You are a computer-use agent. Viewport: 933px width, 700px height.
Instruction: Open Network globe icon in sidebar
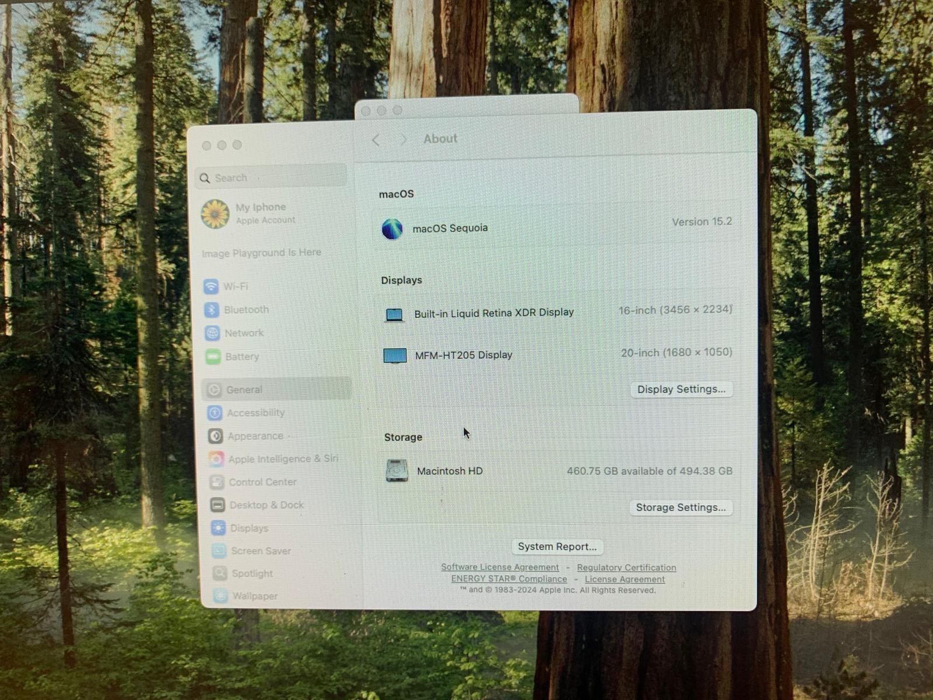coord(212,333)
